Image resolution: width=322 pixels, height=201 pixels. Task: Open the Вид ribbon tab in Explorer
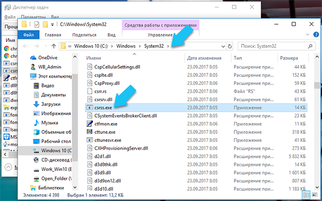[111, 35]
